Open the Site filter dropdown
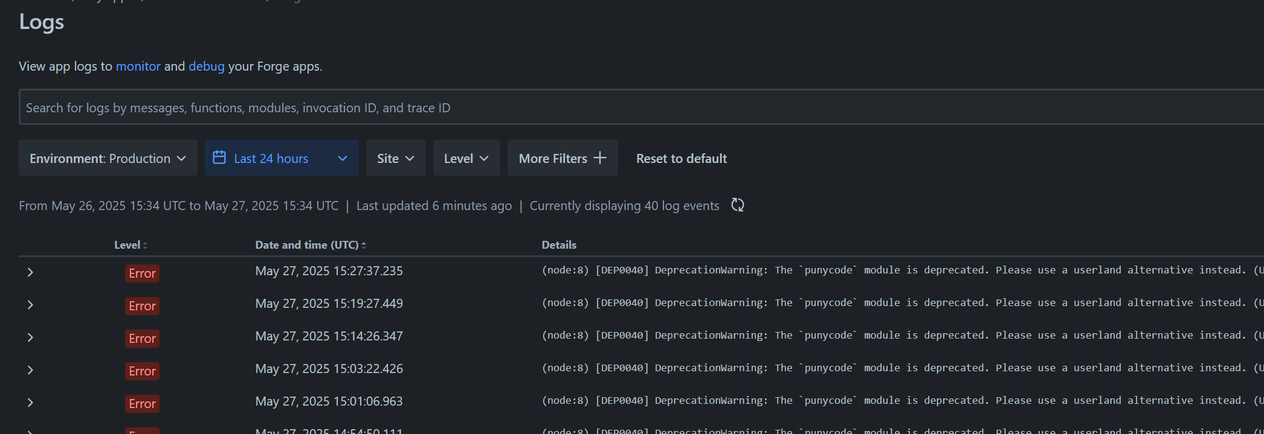This screenshot has height=434, width=1264. (x=396, y=158)
